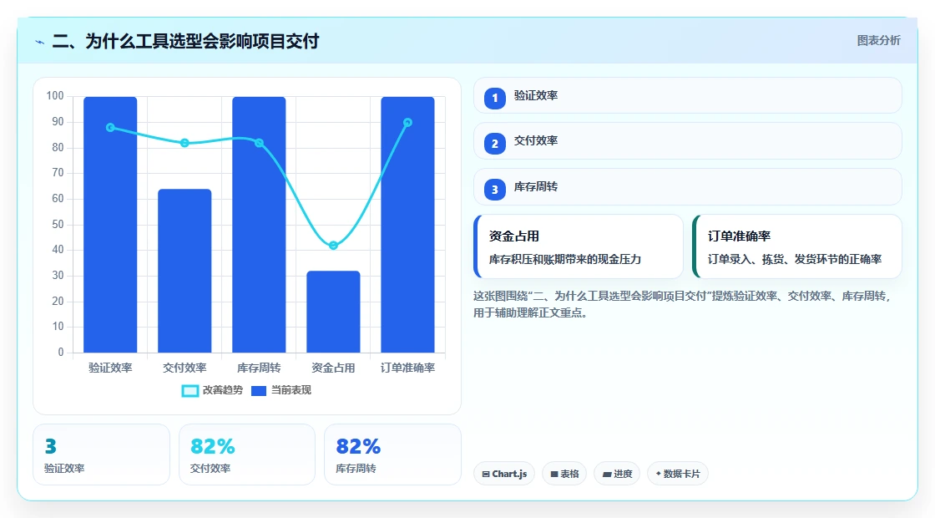Select the Chart.js tag

(x=504, y=474)
